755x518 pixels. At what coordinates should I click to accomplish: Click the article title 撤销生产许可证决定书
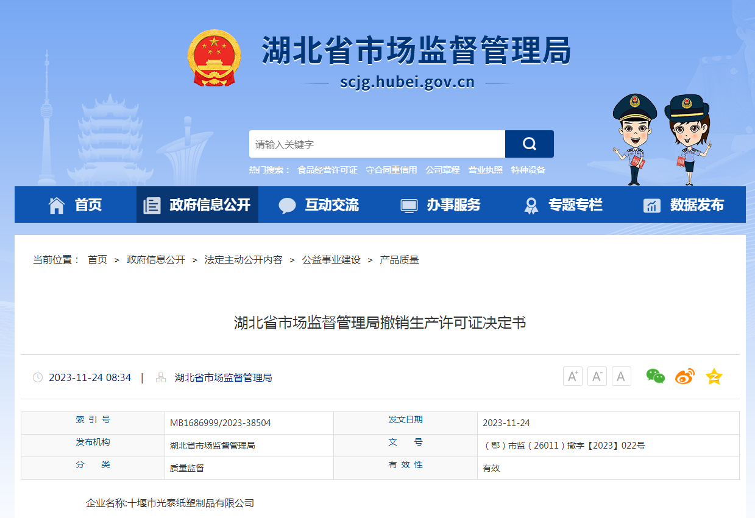pos(380,323)
